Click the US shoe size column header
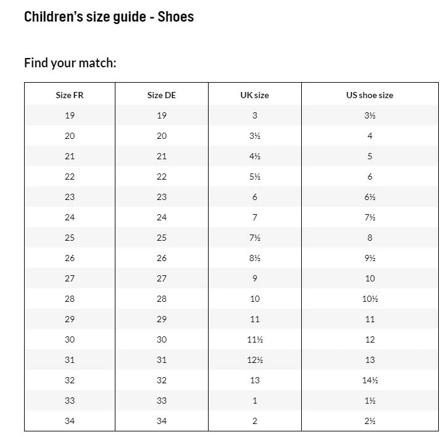The height and width of the screenshot is (445, 445). coord(370,95)
